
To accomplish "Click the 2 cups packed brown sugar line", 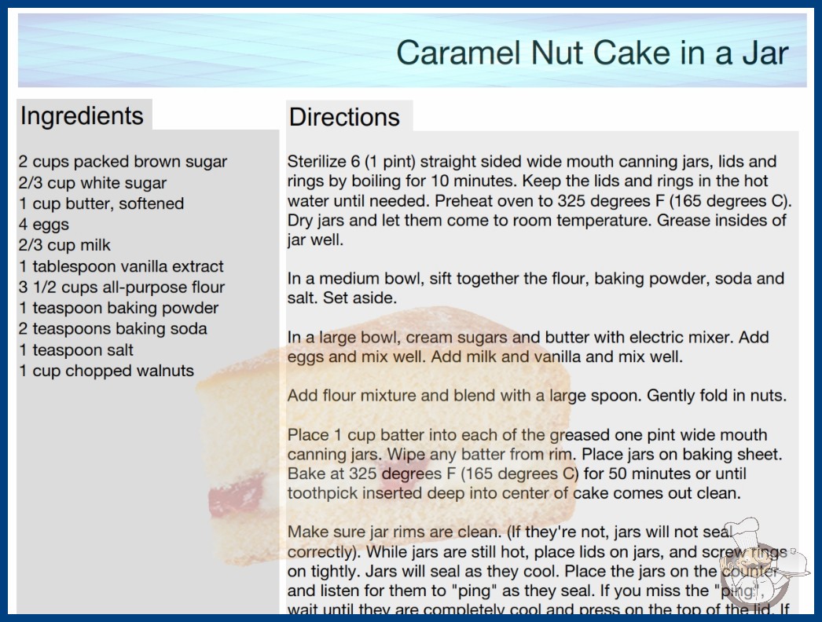I will (123, 162).
